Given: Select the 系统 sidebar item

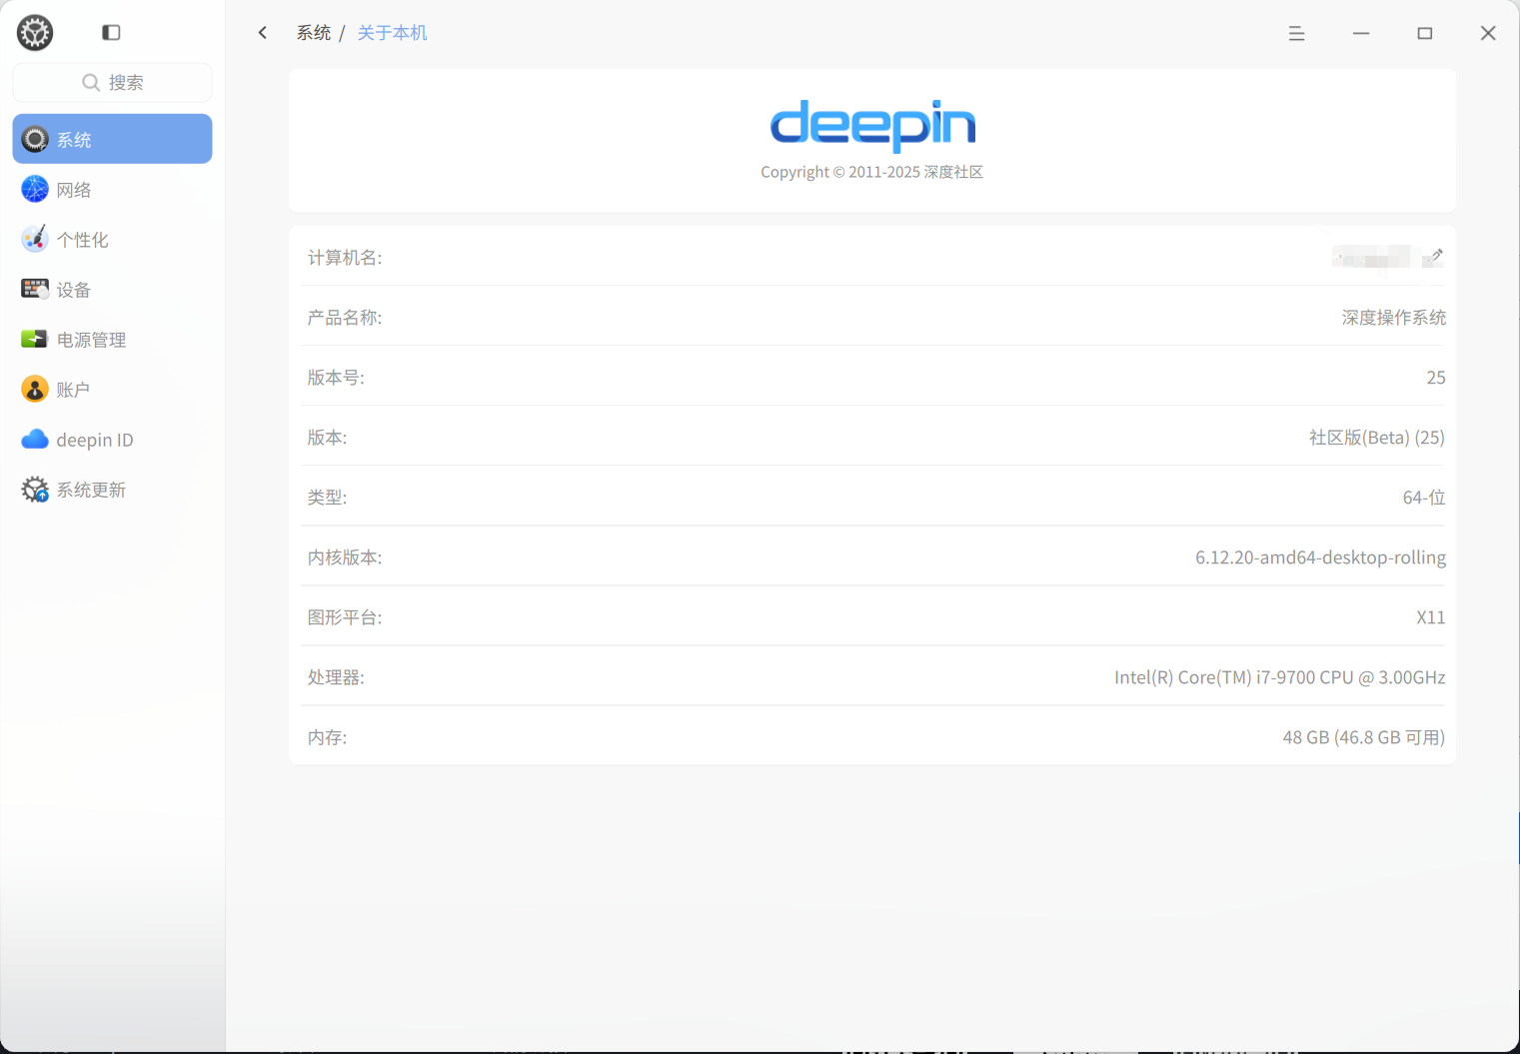Looking at the screenshot, I should pos(112,139).
